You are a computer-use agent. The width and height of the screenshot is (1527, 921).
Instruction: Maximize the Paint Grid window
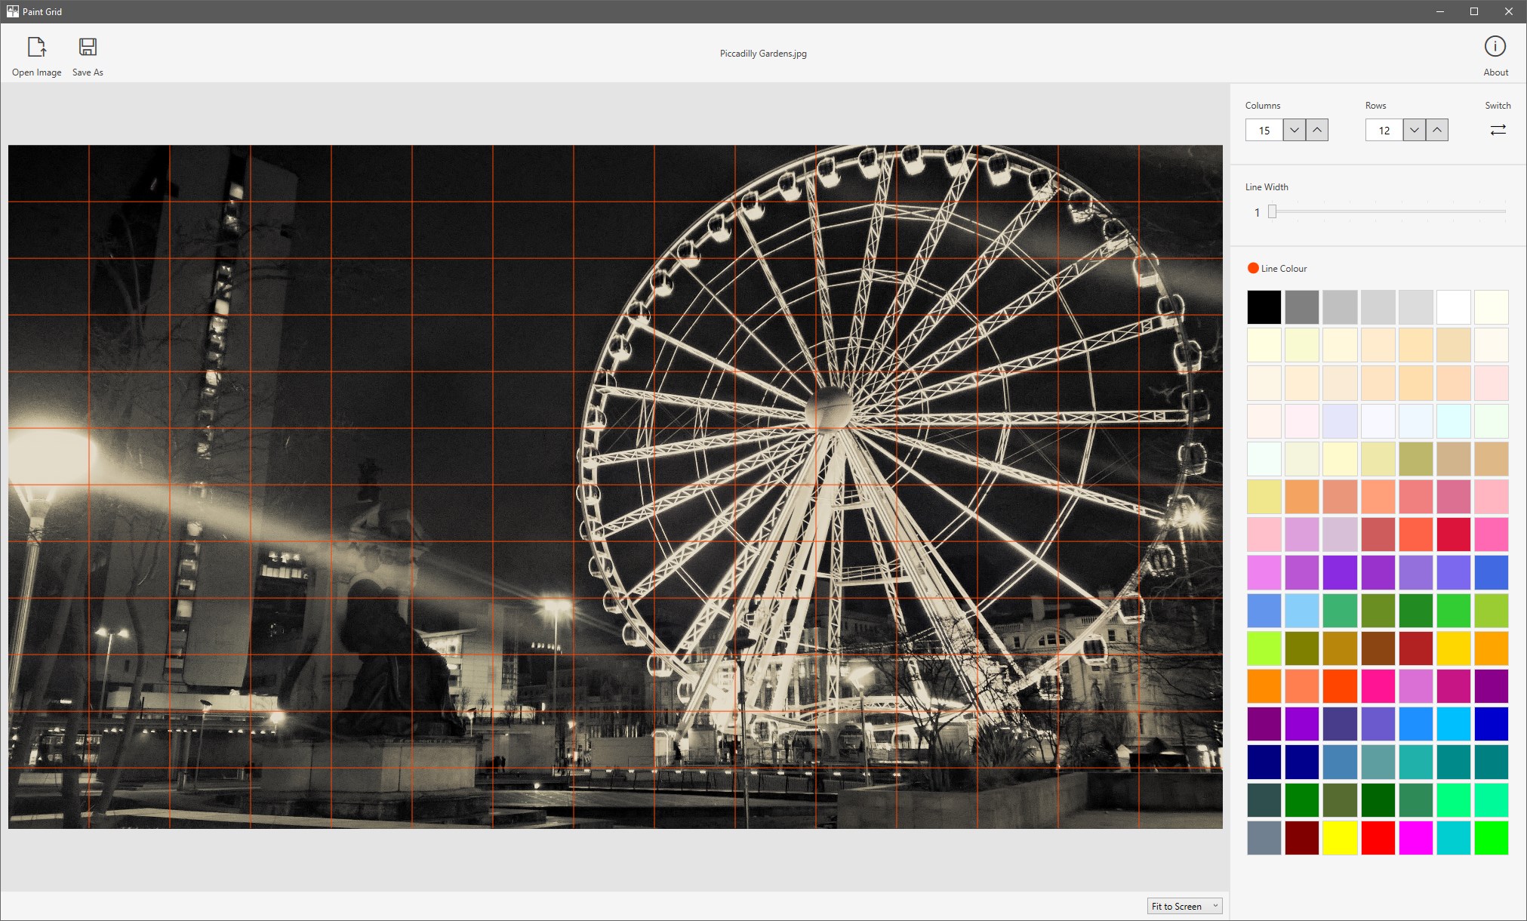1473,11
